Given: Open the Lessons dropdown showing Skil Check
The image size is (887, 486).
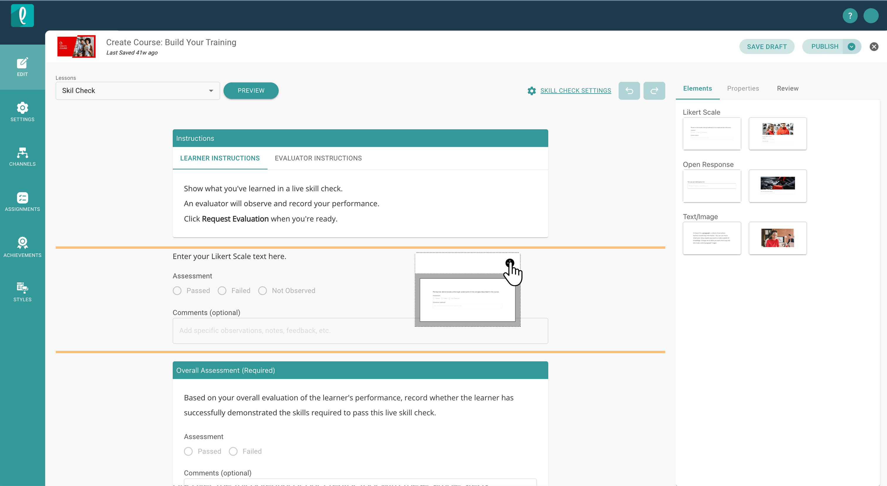Looking at the screenshot, I should 137,91.
